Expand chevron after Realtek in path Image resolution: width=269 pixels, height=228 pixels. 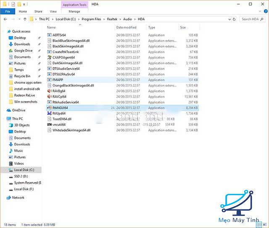click(120, 19)
